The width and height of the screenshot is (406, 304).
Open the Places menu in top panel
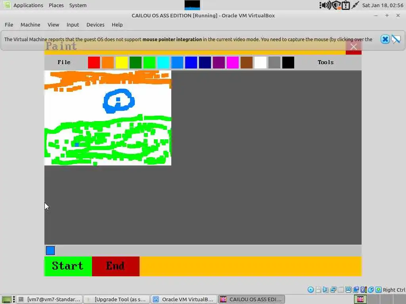tap(56, 5)
